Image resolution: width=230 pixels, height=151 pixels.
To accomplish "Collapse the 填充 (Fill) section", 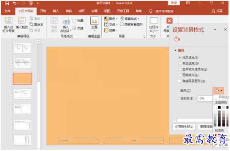I will pos(175,50).
